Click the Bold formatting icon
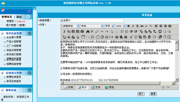The image size is (180, 102). click(x=129, y=26)
